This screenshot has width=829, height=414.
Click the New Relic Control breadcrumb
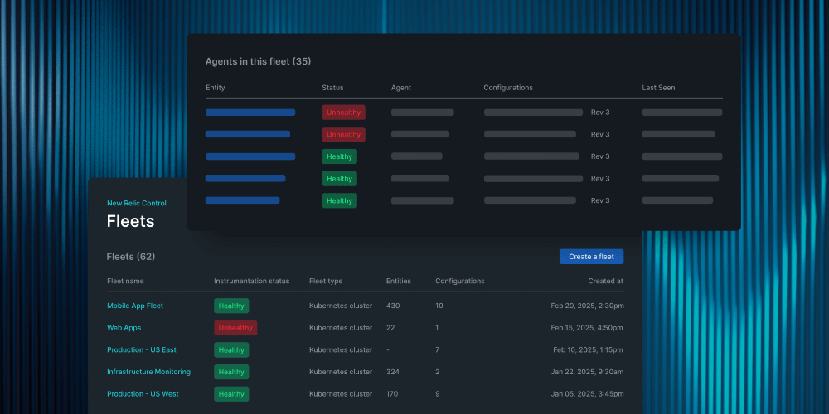(x=137, y=203)
